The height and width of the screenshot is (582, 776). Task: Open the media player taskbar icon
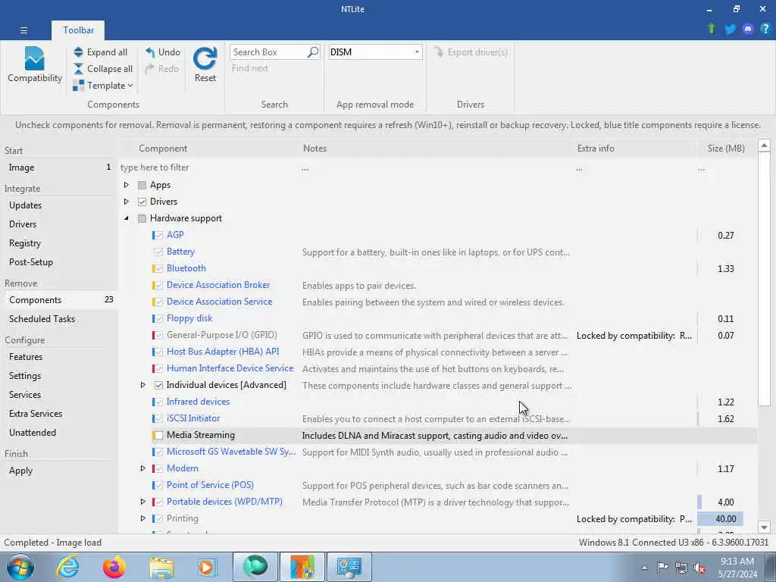(x=207, y=567)
